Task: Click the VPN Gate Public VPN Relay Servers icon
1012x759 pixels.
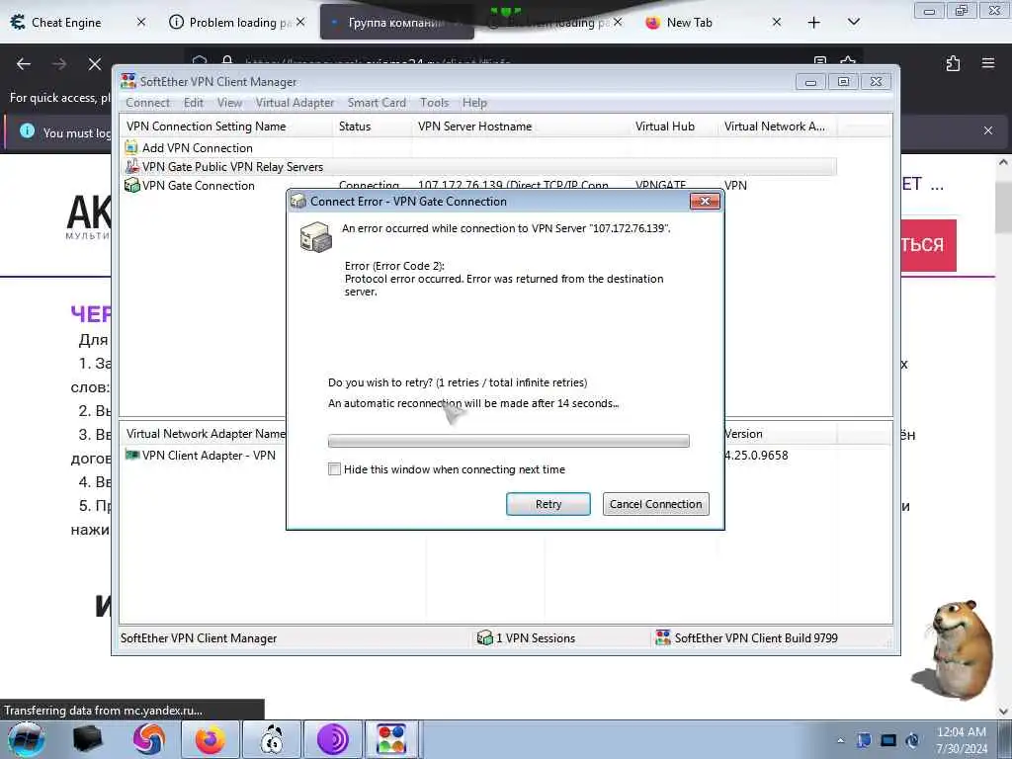Action: pyautogui.click(x=131, y=166)
